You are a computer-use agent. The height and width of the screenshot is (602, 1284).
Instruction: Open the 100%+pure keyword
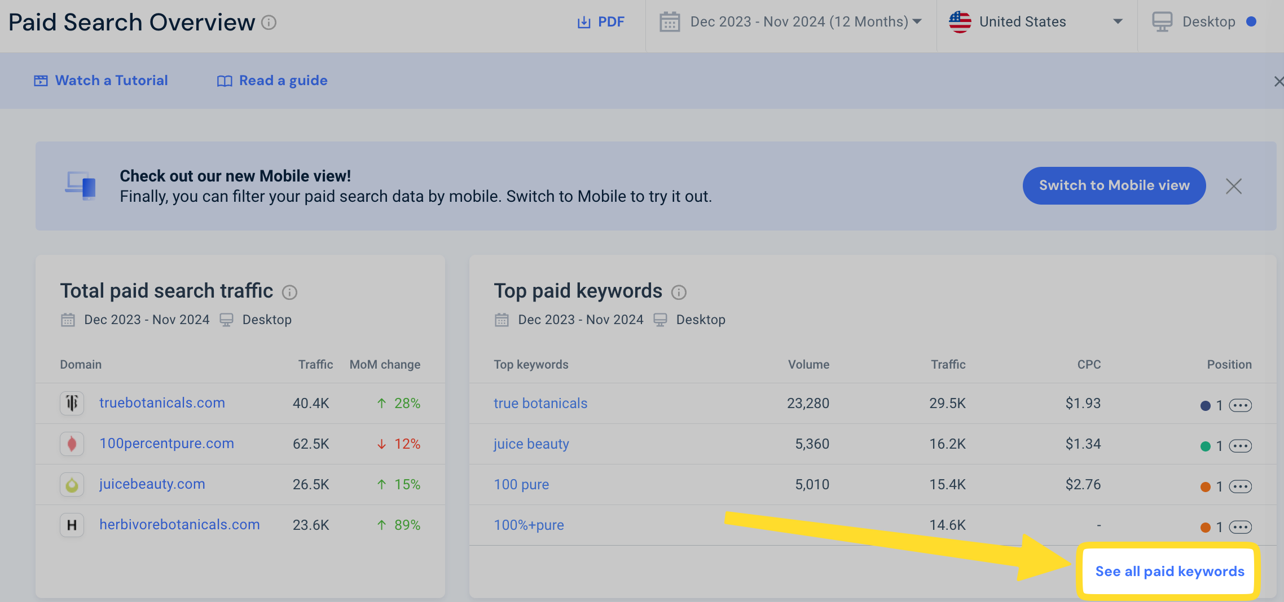(529, 525)
